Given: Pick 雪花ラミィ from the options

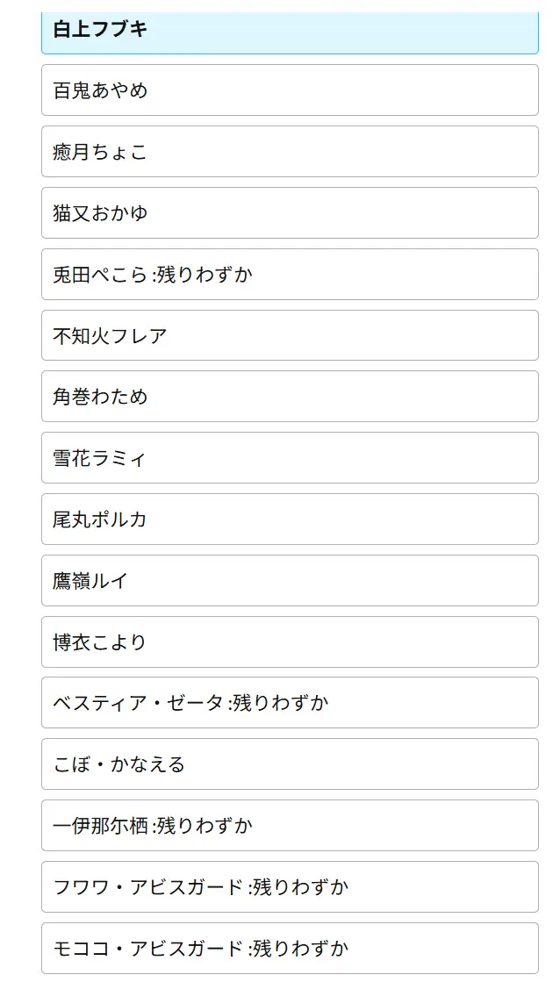Looking at the screenshot, I should pyautogui.click(x=289, y=458).
